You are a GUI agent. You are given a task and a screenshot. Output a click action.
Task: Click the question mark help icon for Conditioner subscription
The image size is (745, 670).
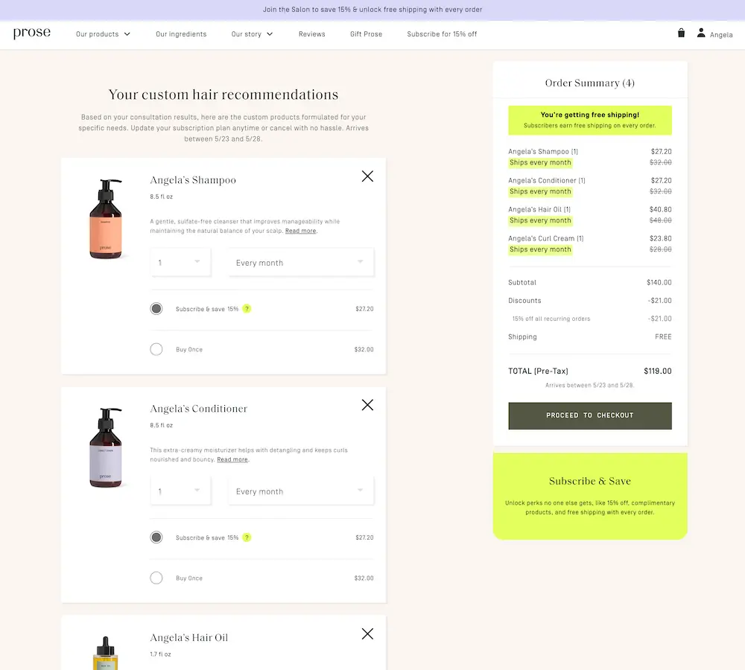[x=247, y=537]
